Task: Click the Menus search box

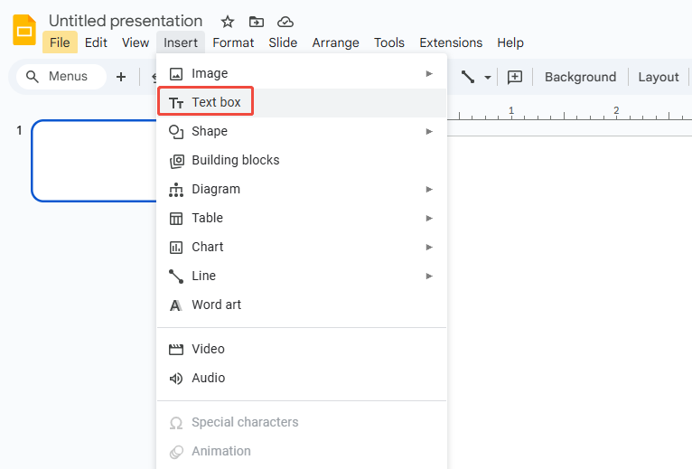Action: pos(61,77)
